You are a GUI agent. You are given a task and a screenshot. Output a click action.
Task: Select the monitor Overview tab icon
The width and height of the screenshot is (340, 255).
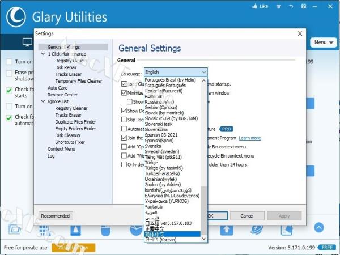pos(28,42)
